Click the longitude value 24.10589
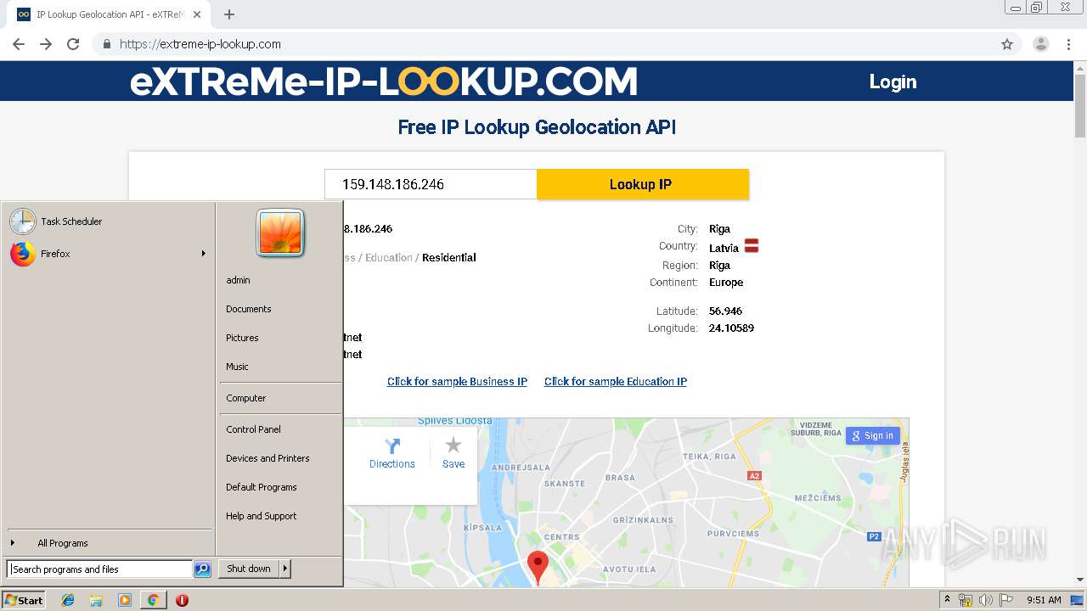The height and width of the screenshot is (611, 1087). pos(731,328)
